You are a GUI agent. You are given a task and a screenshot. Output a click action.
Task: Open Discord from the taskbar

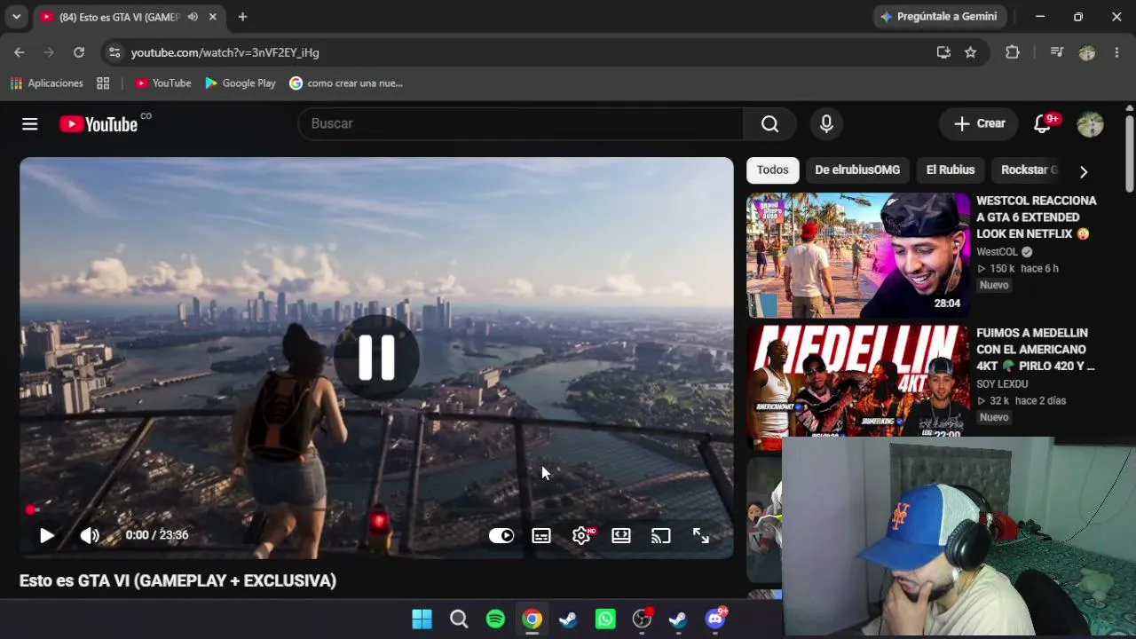point(715,619)
